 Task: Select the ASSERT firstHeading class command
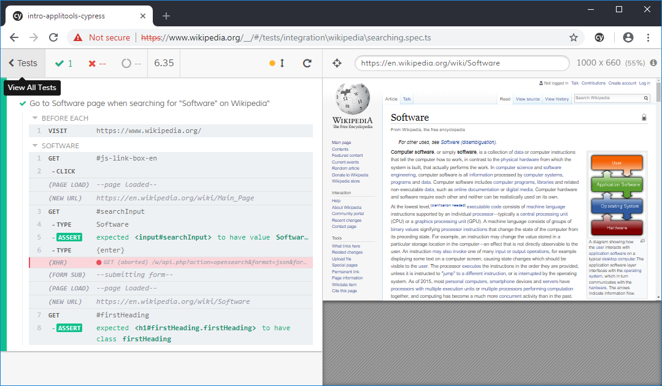click(x=171, y=333)
